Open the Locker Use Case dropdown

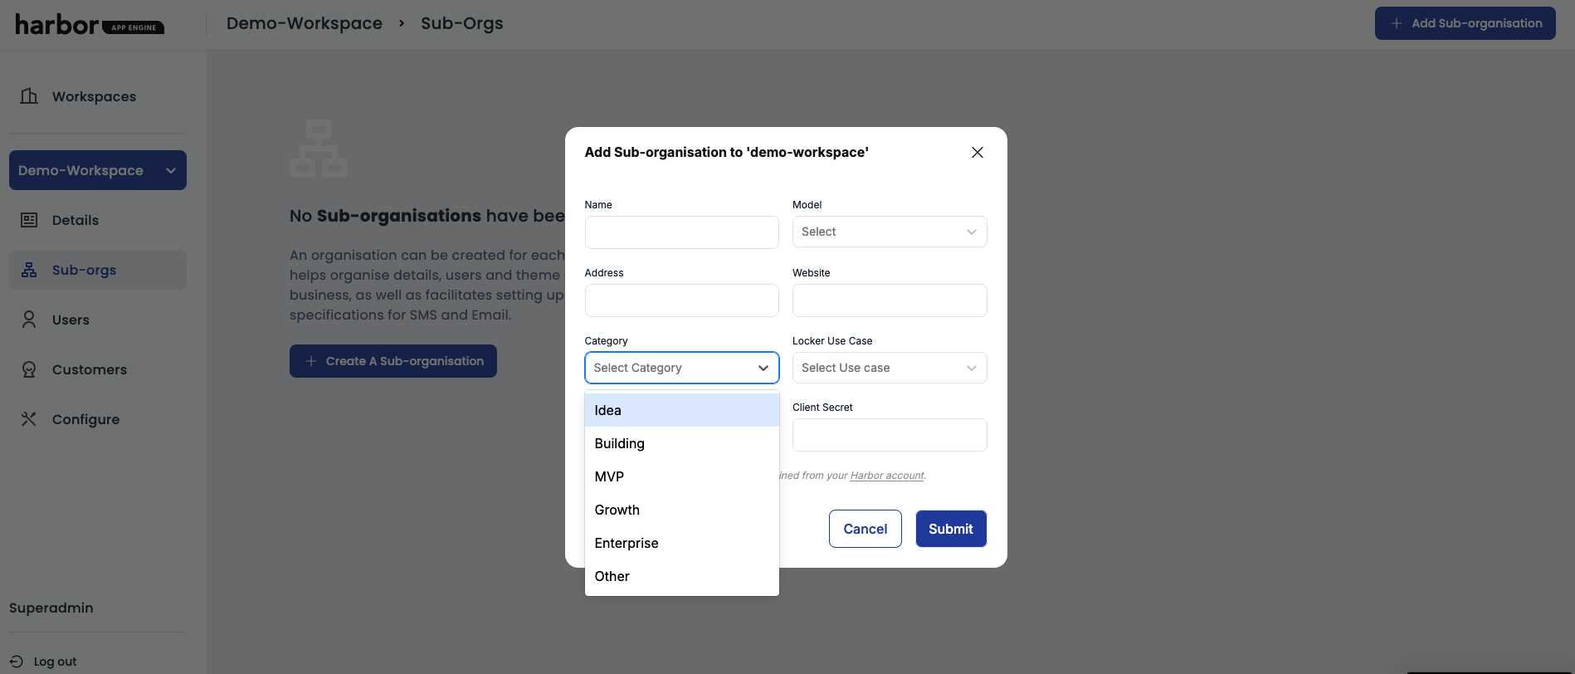pos(889,368)
